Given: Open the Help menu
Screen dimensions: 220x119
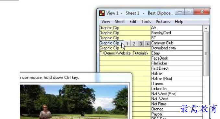Looking at the screenshot, I should 179,22.
